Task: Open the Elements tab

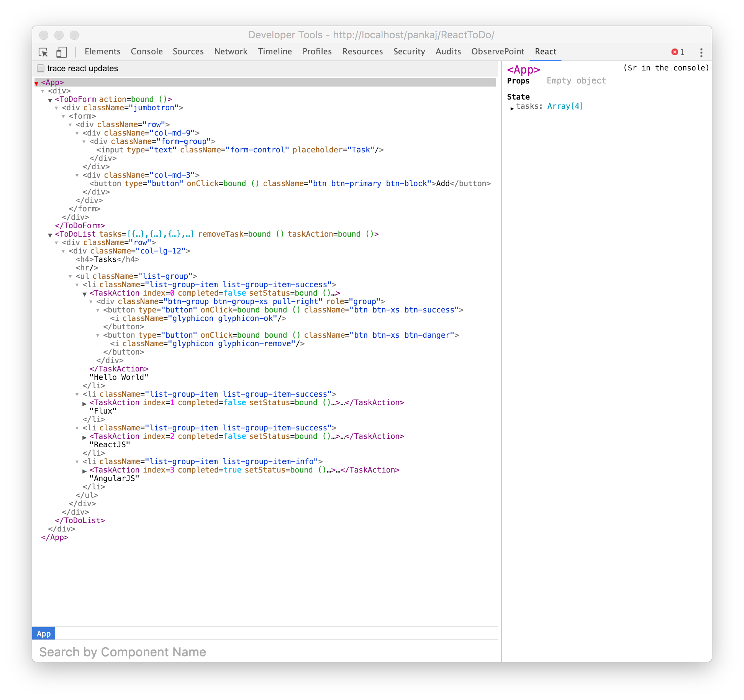Action: (102, 52)
